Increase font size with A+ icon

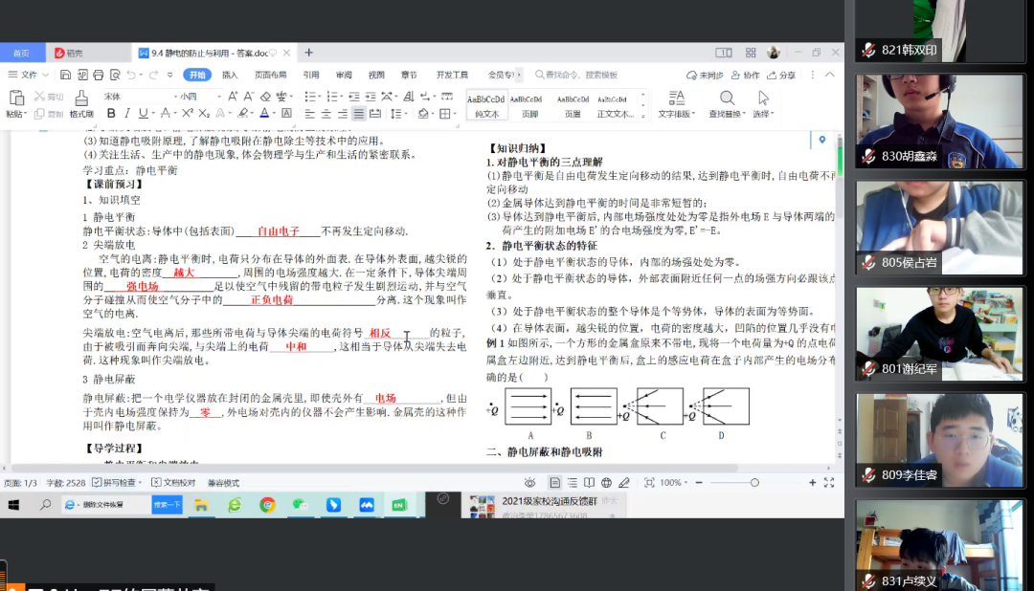(233, 97)
